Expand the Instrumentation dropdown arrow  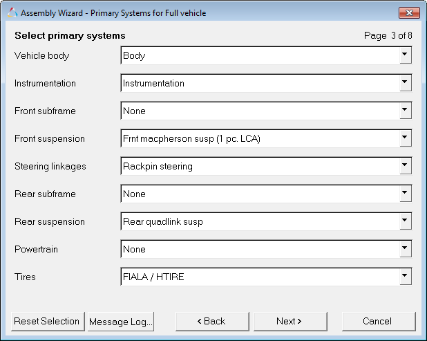tap(405, 83)
